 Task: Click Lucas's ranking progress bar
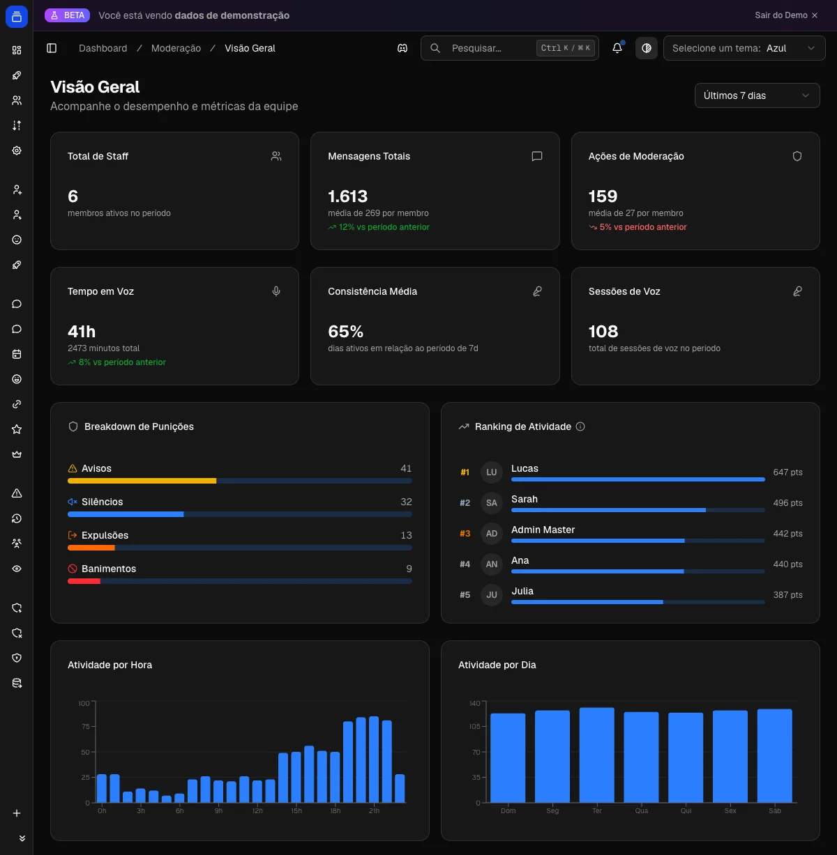pyautogui.click(x=638, y=479)
